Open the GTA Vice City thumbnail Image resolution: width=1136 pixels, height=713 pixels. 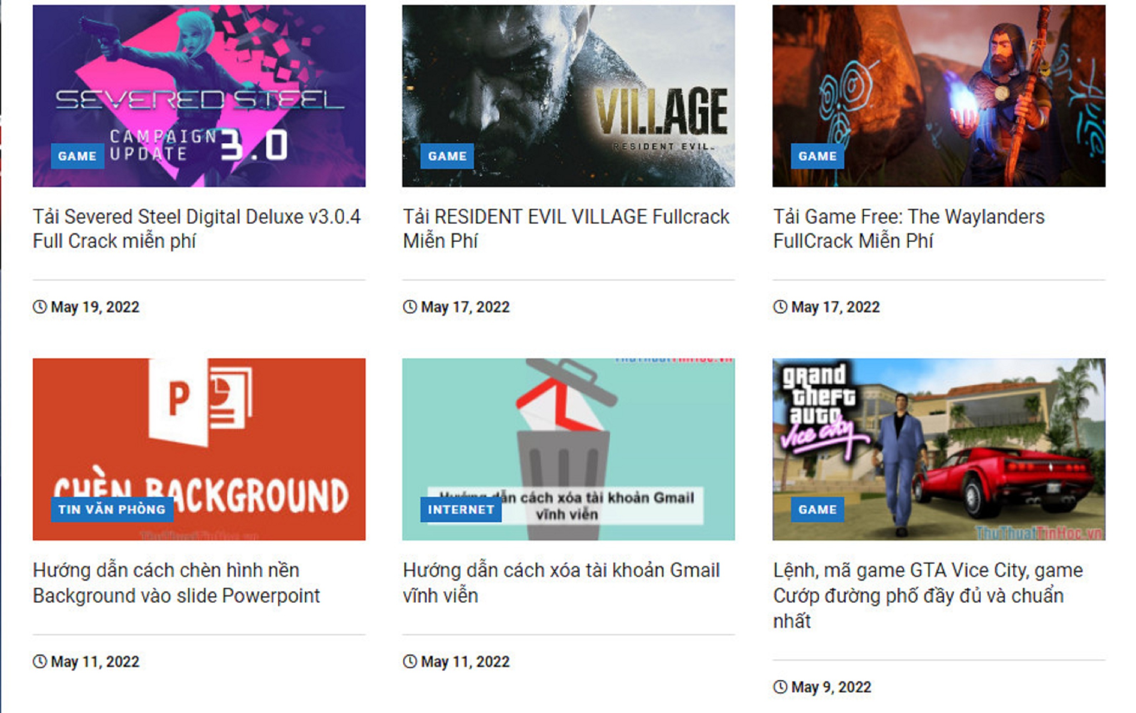pos(938,449)
